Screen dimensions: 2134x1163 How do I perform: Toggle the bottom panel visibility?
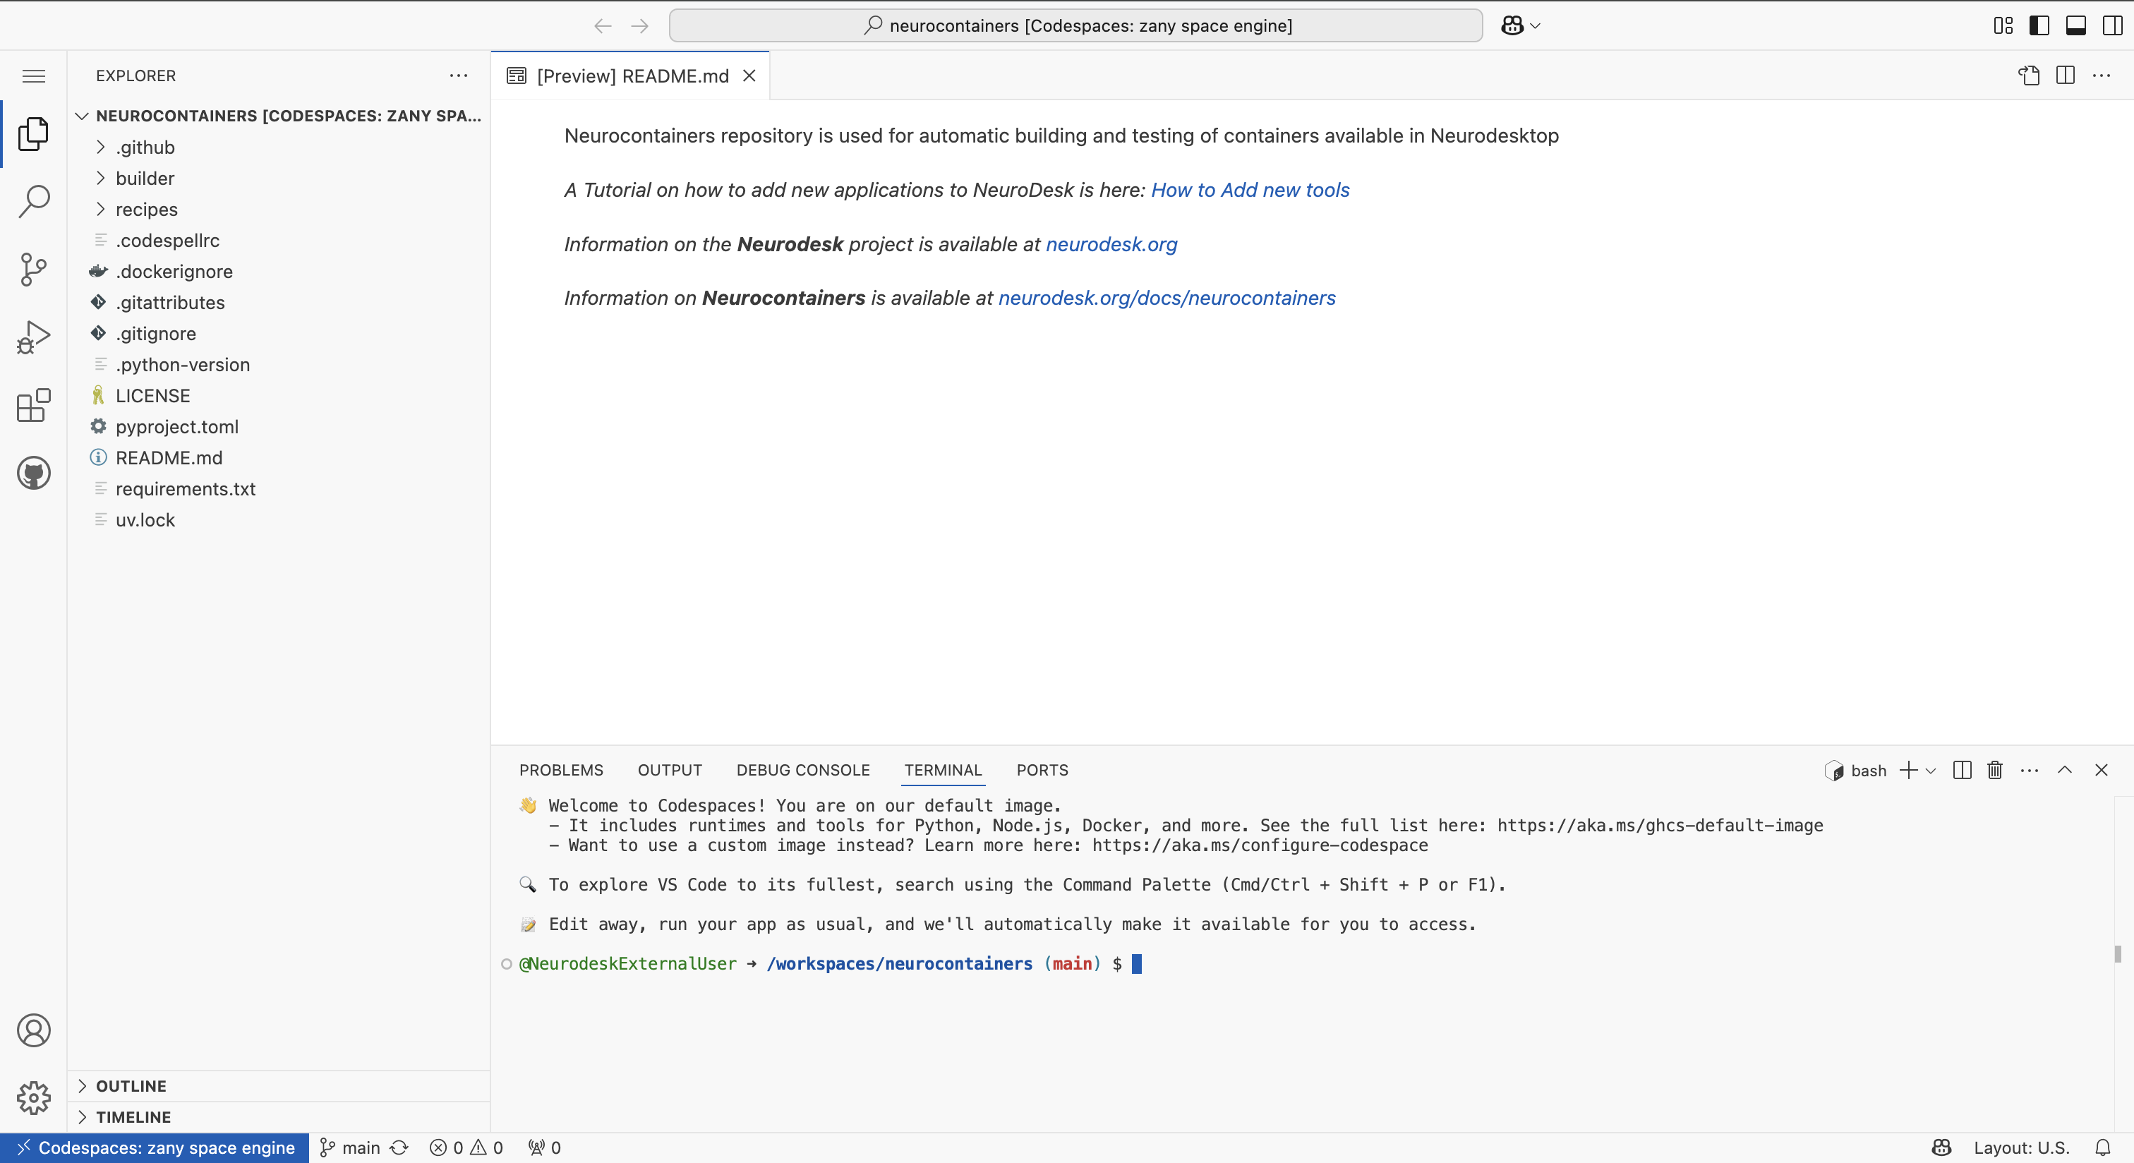point(2076,25)
